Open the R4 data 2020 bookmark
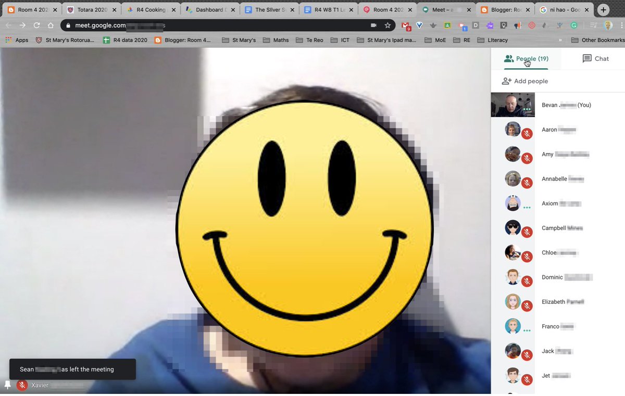Viewport: 625px width, 396px height. tap(125, 40)
